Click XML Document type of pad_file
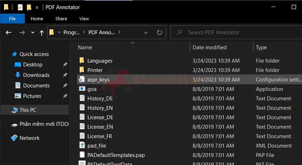Screen dimensions: 302x165 (x=274, y=146)
